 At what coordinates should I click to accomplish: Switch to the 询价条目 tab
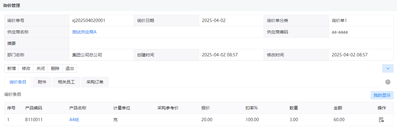[x=18, y=82]
